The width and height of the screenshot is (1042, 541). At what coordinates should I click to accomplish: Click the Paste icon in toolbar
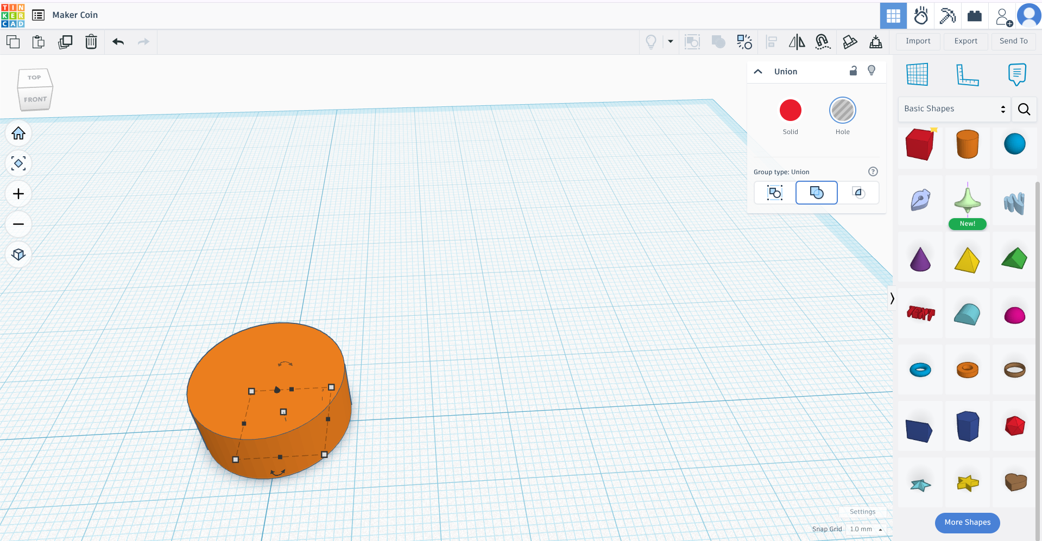(39, 42)
